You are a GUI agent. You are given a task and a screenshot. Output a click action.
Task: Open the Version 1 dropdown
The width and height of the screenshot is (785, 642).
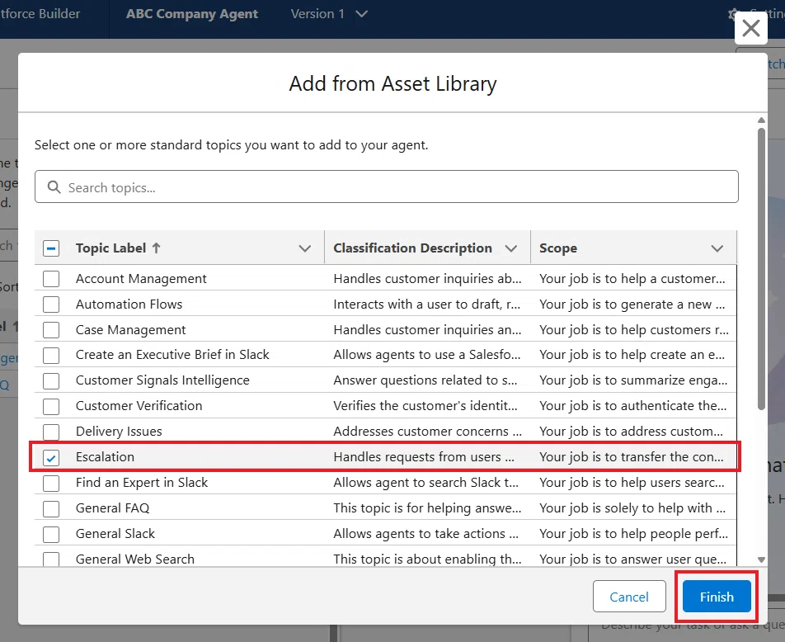329,14
